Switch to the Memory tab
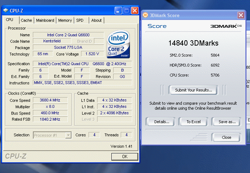Viewport: 250px width, 173px height. tap(65, 20)
